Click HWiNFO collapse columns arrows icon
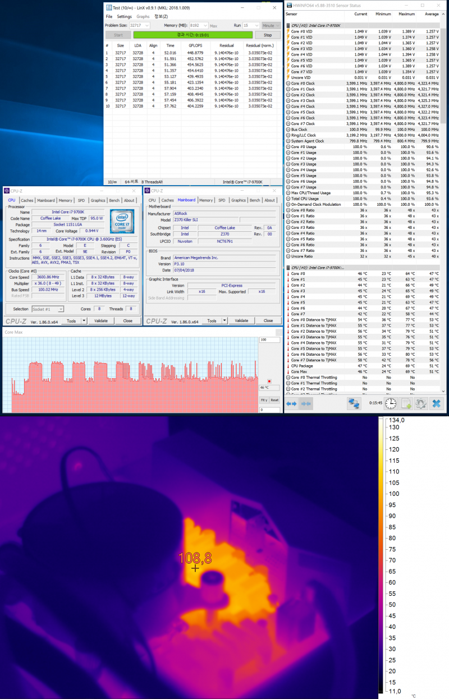 tap(305, 403)
